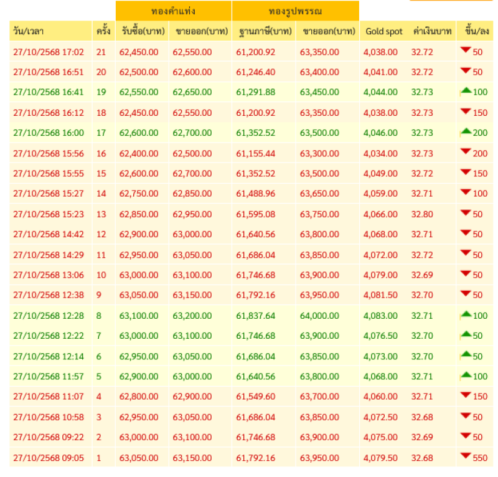Click the green up arrow in the 12:22 row
The image size is (498, 477).
tap(465, 334)
